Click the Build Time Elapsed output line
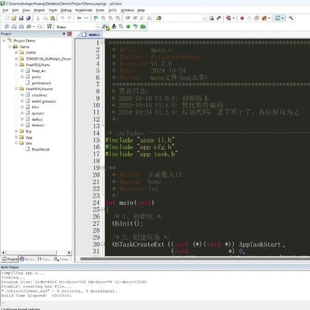Screen dimensions: 310x310 36,295
